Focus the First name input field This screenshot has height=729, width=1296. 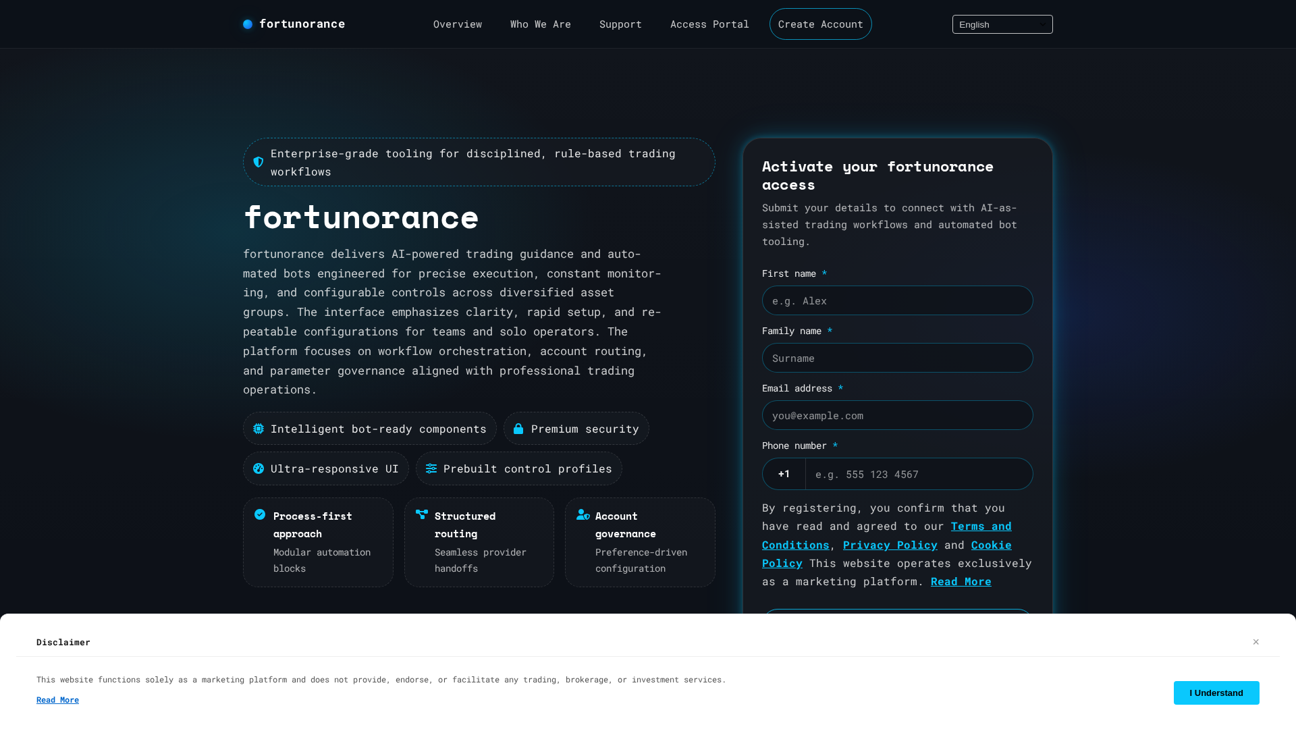tap(898, 300)
